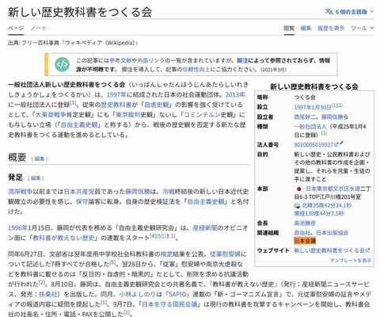Click the 保守 link
Viewport: 380px width, 317px height.
click(82, 201)
